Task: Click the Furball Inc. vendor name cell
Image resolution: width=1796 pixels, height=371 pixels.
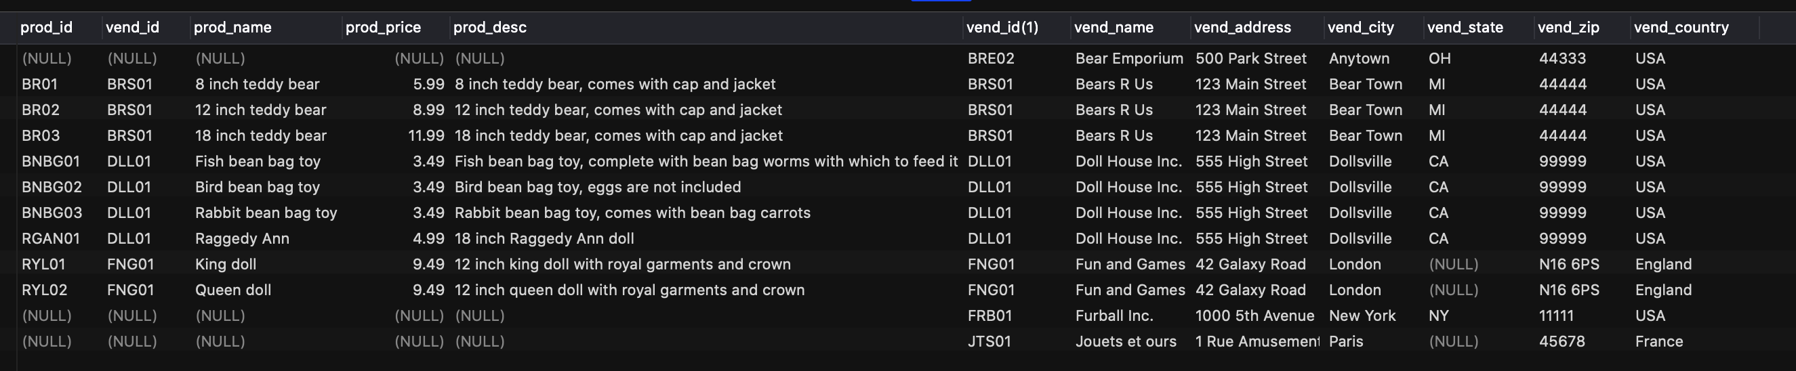Action: 1114,316
